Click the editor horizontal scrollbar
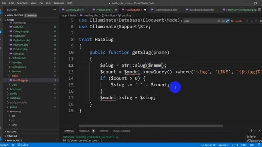 click(x=151, y=126)
